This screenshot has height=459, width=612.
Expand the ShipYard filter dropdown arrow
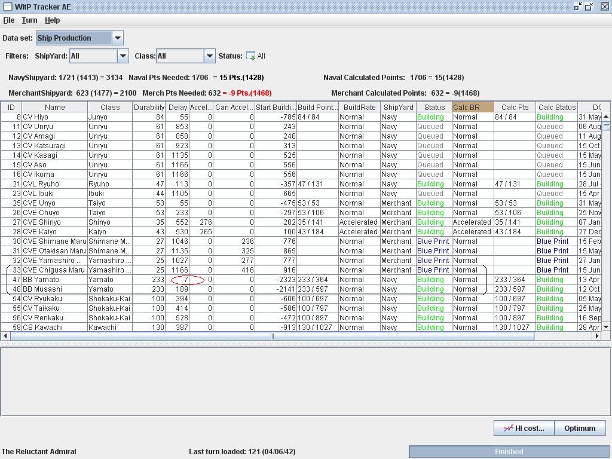[123, 56]
